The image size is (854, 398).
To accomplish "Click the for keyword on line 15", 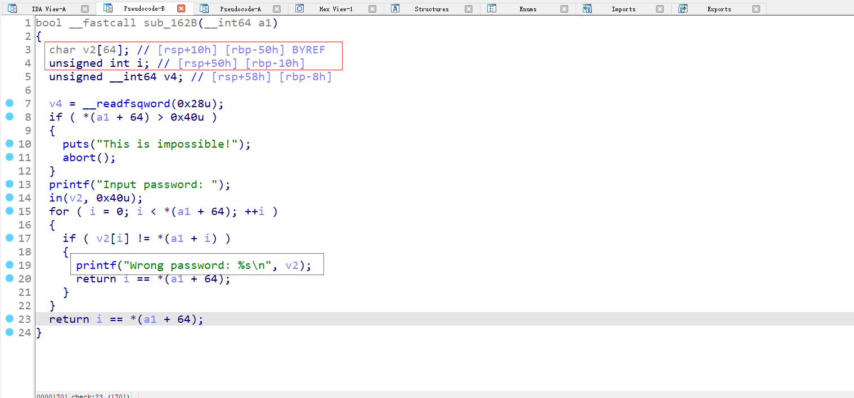I will [x=59, y=212].
